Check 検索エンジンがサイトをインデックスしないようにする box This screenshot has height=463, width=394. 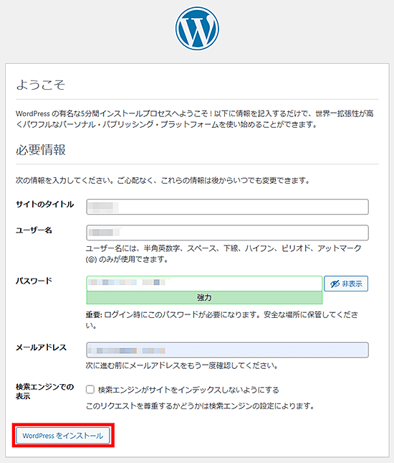[90, 390]
